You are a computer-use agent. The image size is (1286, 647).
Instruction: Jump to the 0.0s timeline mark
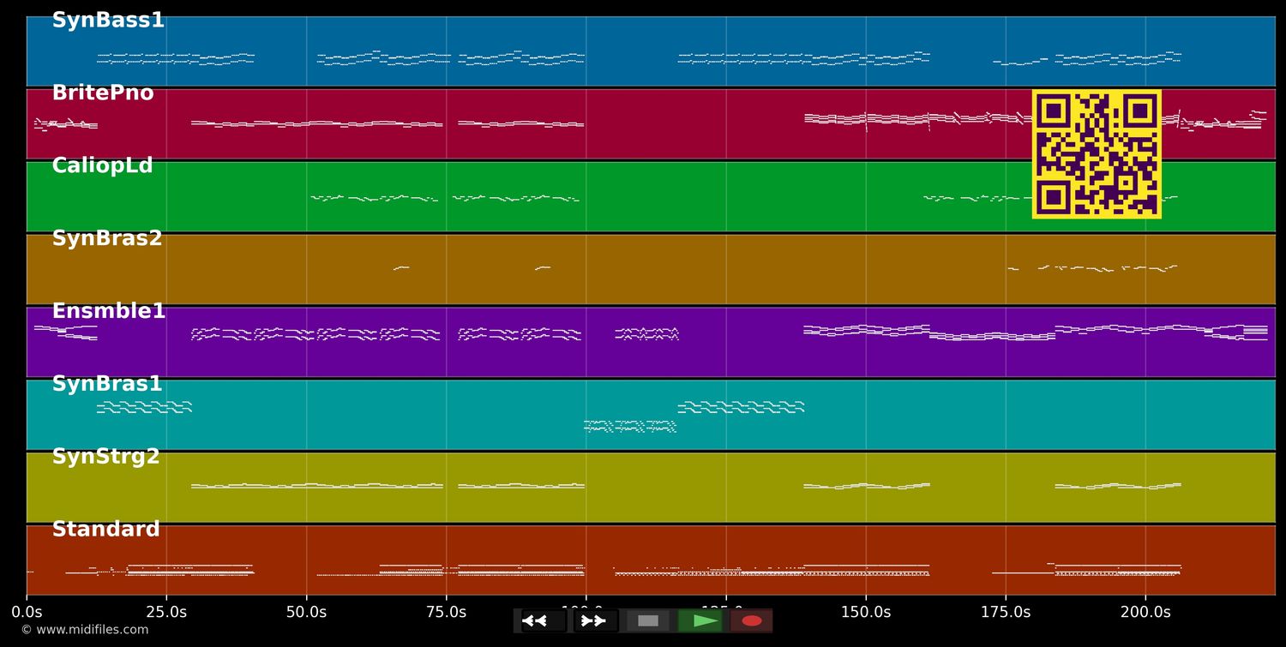(28, 612)
